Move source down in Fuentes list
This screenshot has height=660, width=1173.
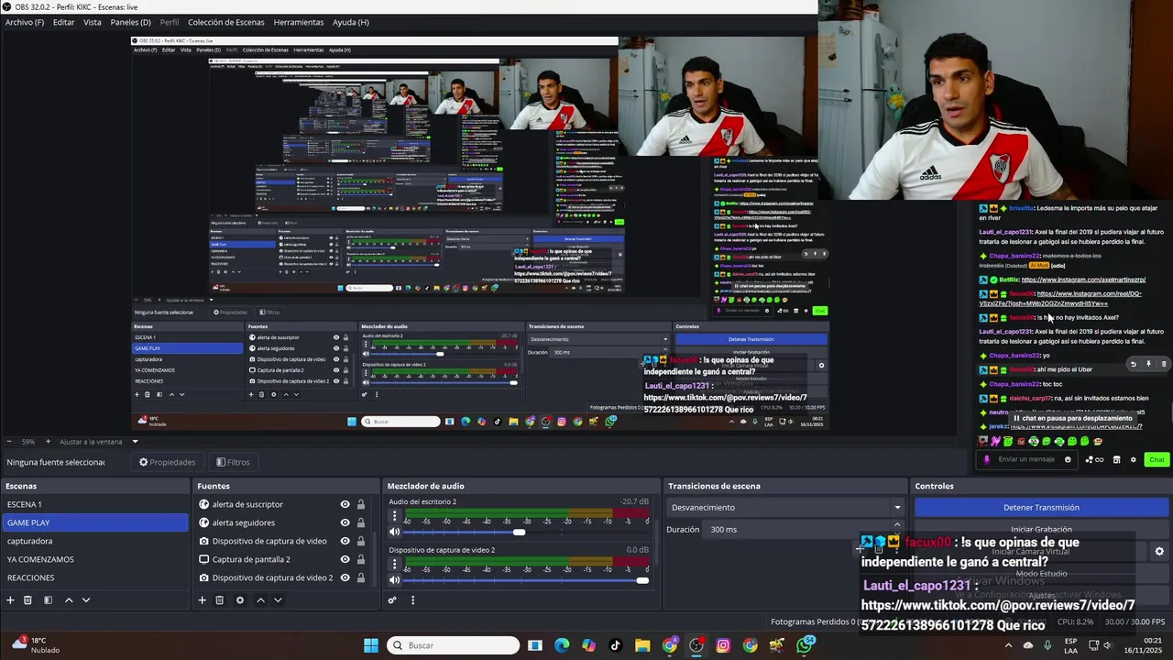coord(278,600)
